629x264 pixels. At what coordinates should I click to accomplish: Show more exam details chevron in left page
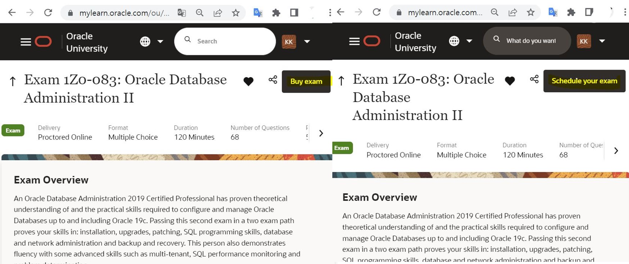(x=321, y=133)
